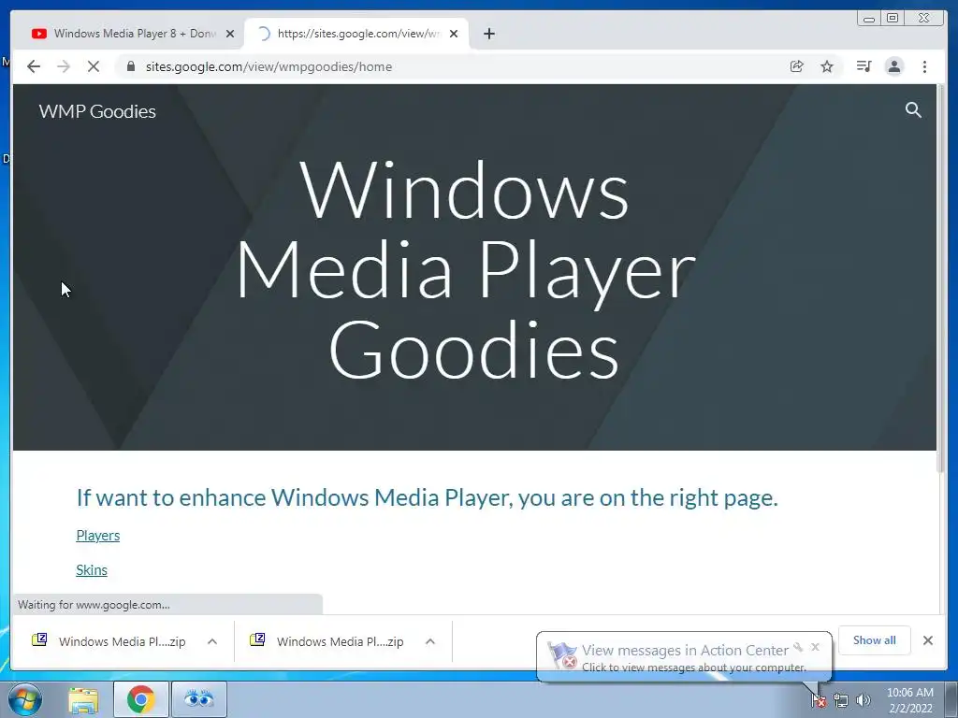The width and height of the screenshot is (958, 718).
Task: Close the Windows Media Player 8 YouTube tab
Action: tap(230, 34)
